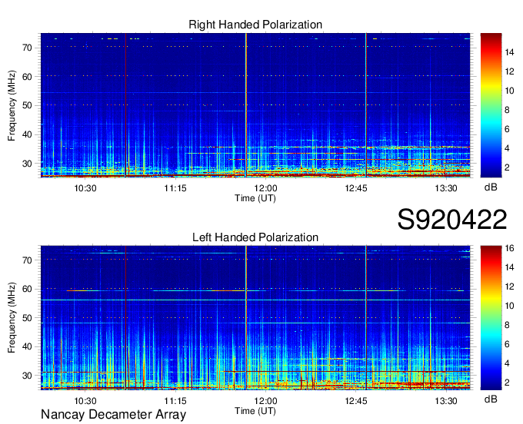Click the Right Handed Polarization spectrogram image

[255, 105]
